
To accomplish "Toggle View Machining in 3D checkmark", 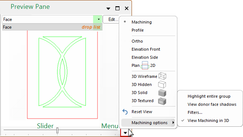I will [183, 120].
